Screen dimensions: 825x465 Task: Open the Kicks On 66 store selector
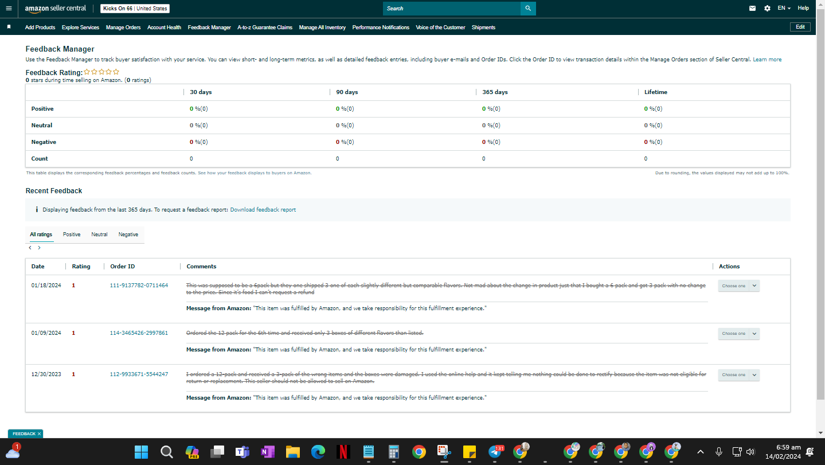coord(135,9)
